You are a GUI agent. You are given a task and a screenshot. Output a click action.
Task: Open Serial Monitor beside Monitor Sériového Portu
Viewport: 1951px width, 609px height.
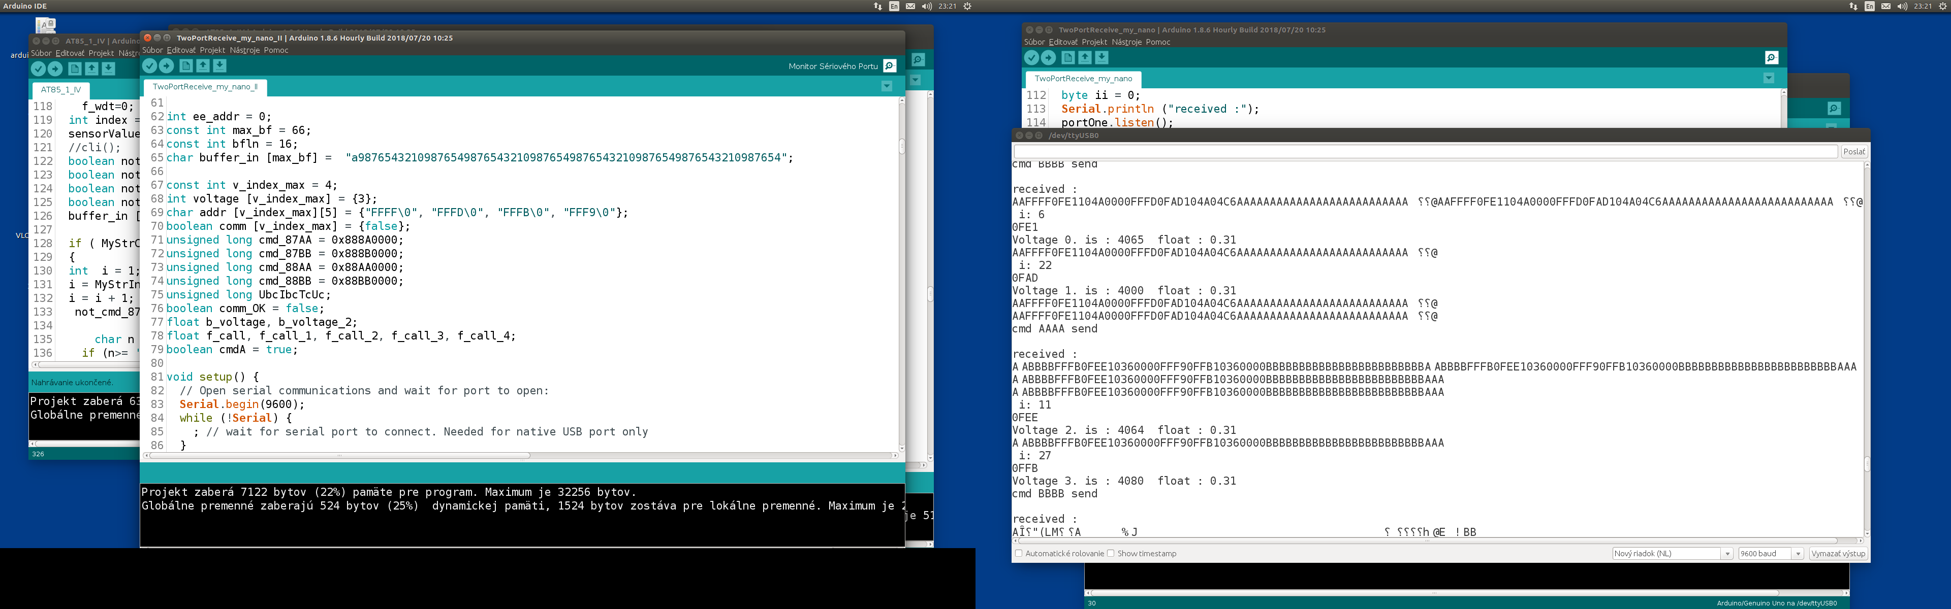(890, 66)
